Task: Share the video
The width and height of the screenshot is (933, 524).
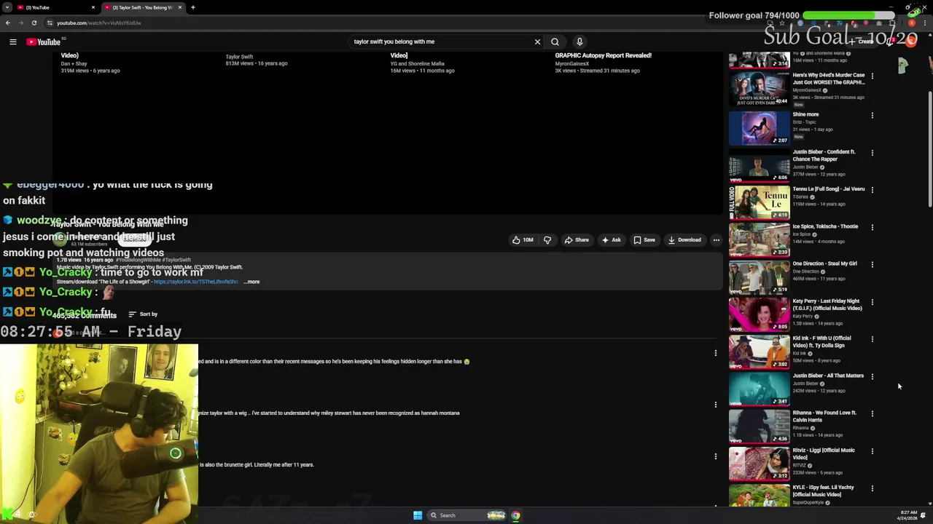Action: (x=577, y=239)
